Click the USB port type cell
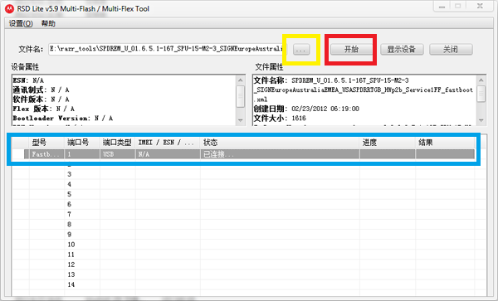Viewport: 498px width, 301px height. click(x=118, y=154)
